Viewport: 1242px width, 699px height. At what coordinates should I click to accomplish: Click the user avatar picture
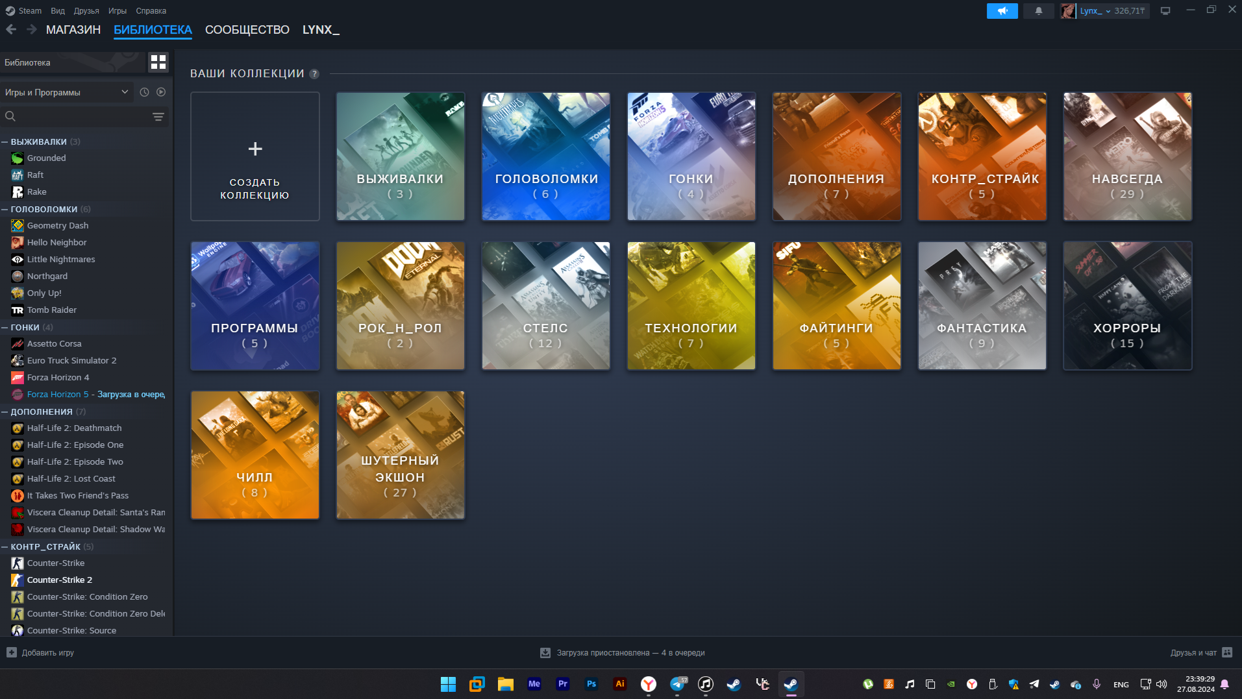point(1068,11)
